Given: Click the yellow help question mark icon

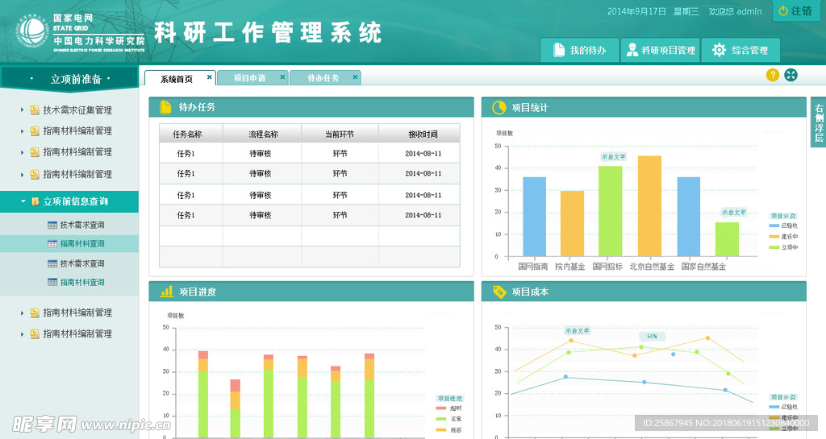Looking at the screenshot, I should (x=772, y=75).
